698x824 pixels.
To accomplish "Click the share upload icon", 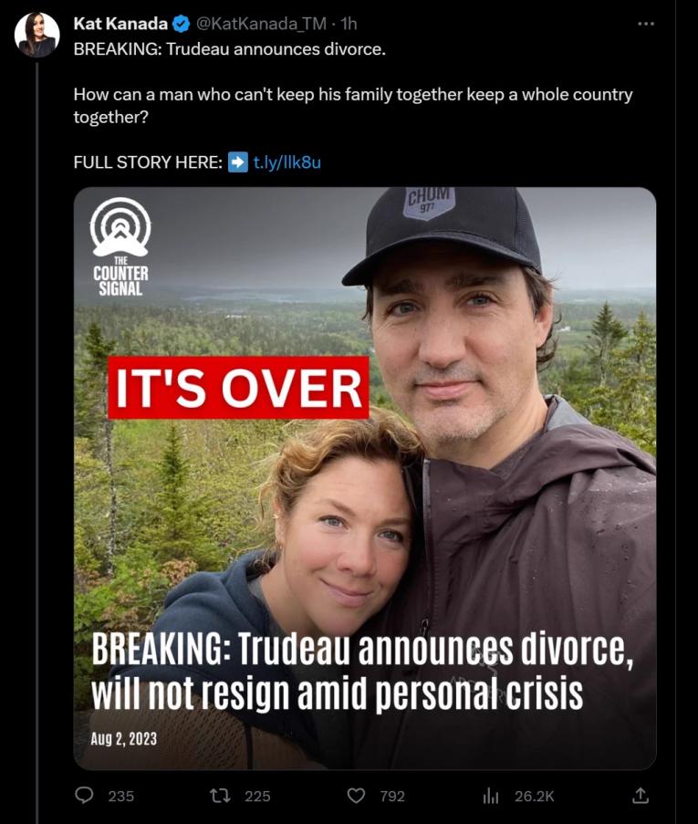I will click(x=640, y=796).
